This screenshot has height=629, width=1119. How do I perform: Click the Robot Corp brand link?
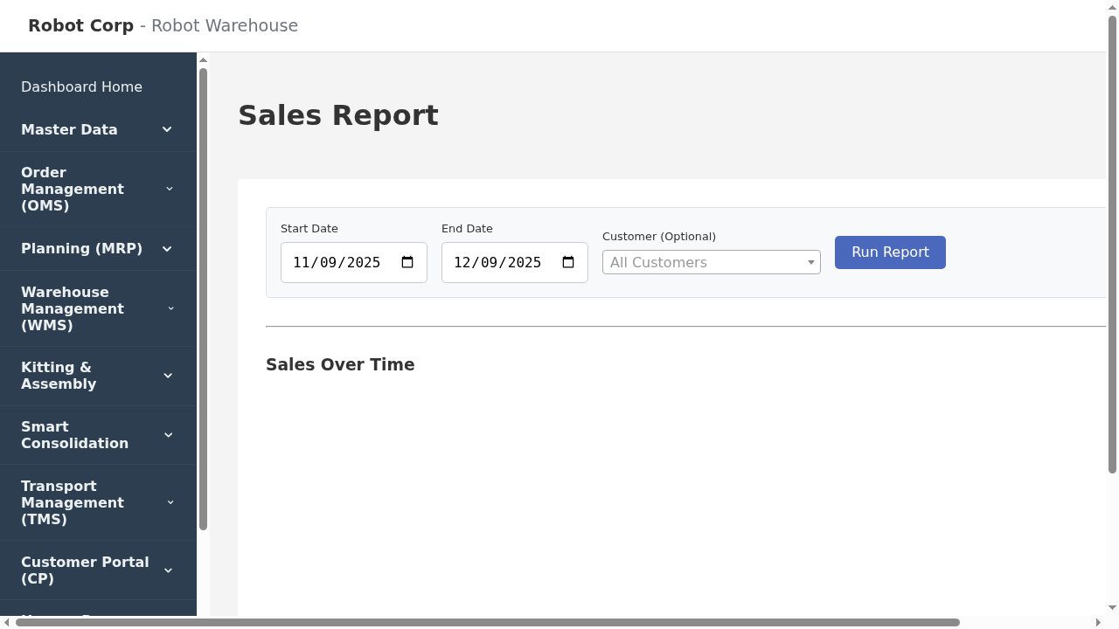(80, 25)
